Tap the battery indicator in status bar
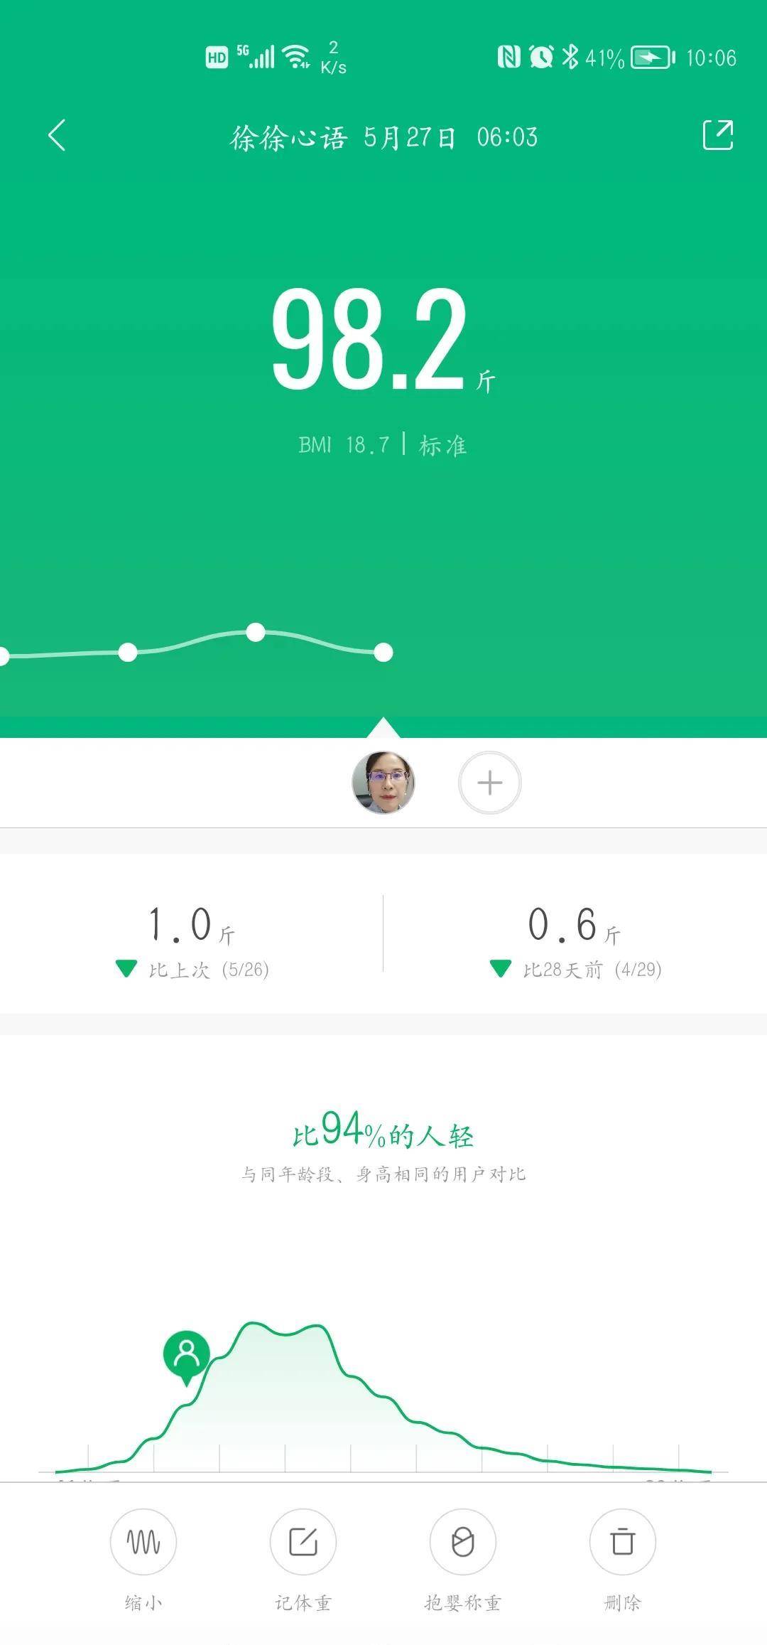The height and width of the screenshot is (1645, 767). pyautogui.click(x=653, y=57)
